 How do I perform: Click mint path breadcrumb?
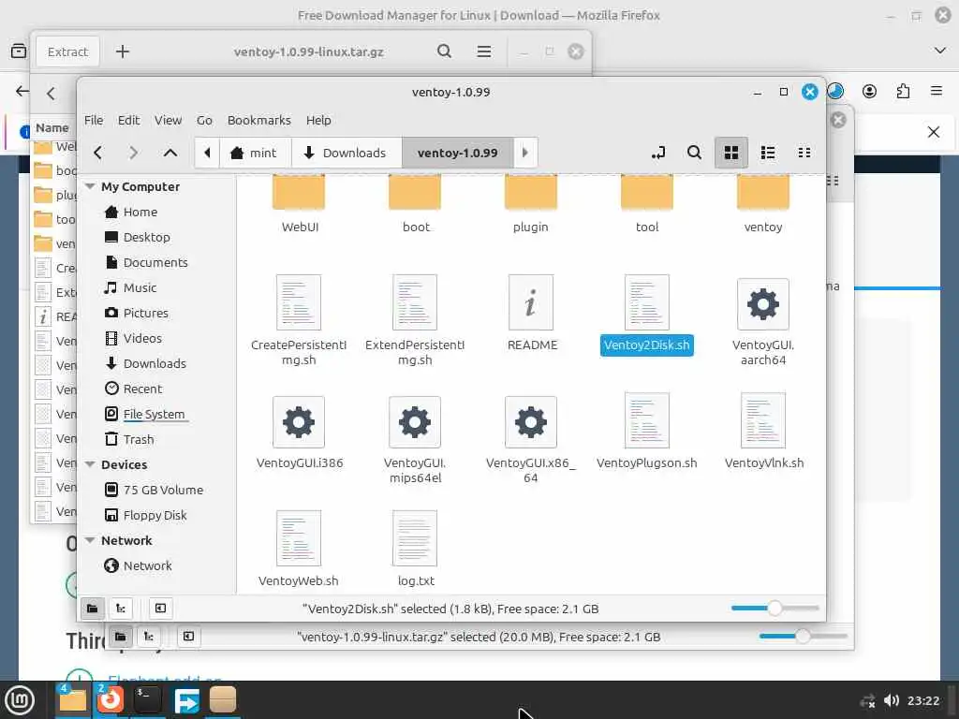[255, 153]
